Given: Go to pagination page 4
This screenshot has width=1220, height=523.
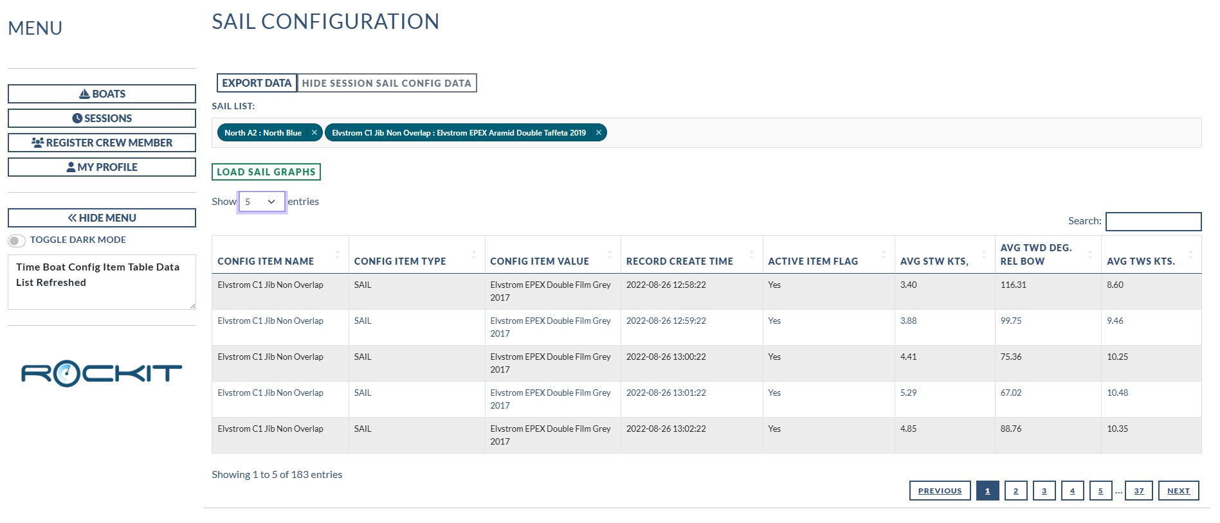Looking at the screenshot, I should (1072, 490).
